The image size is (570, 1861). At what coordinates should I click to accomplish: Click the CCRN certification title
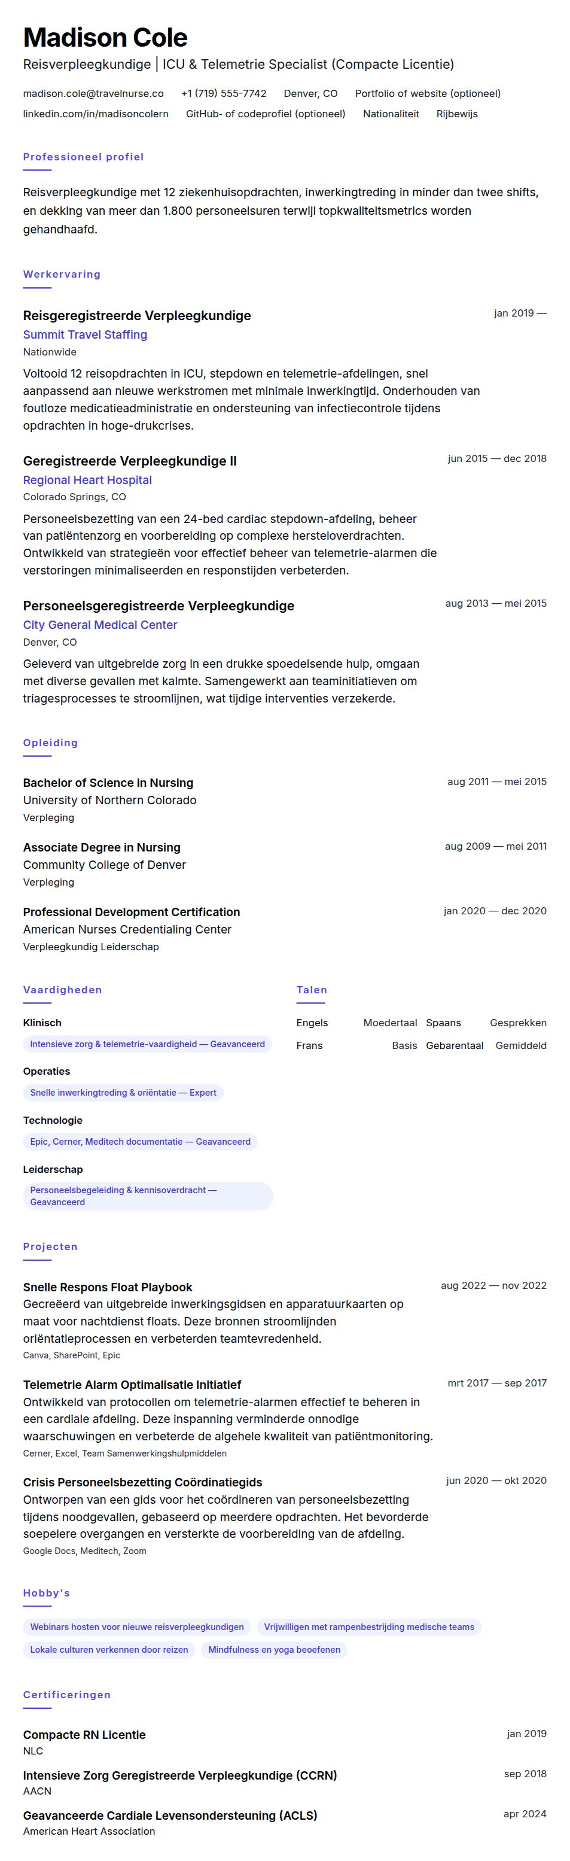point(180,1775)
